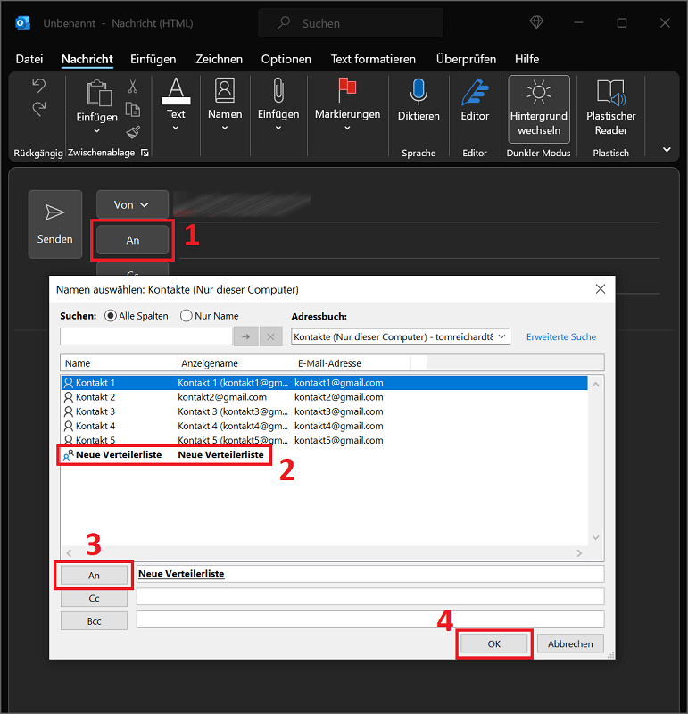This screenshot has width=688, height=714.
Task: Close the Namen auswählen dialog
Action: pos(601,288)
